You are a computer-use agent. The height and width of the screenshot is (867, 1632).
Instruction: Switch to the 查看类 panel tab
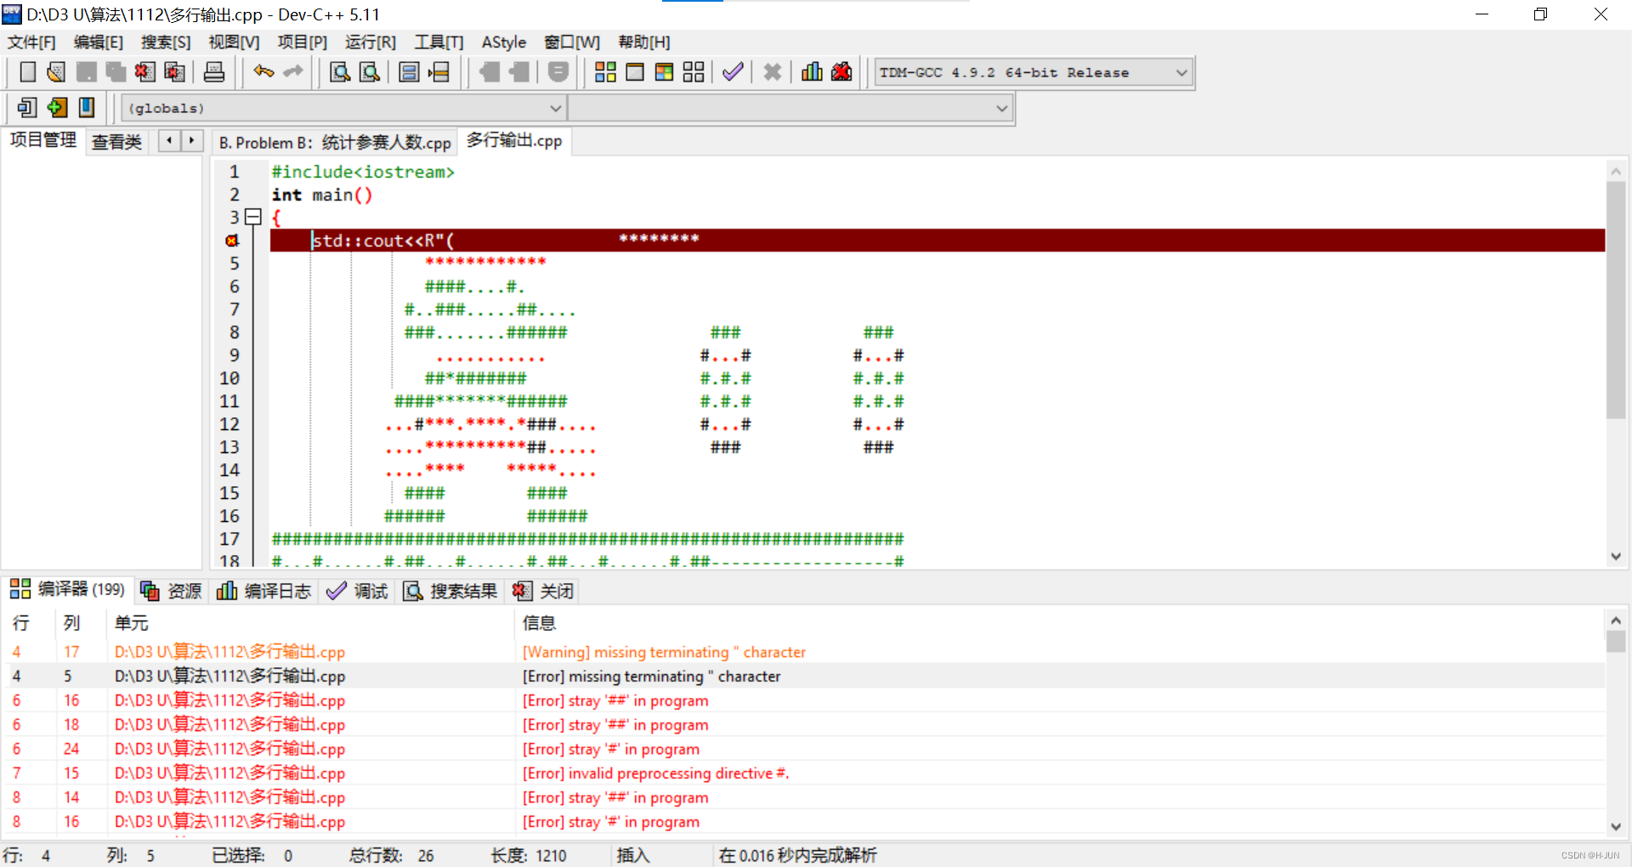click(116, 142)
